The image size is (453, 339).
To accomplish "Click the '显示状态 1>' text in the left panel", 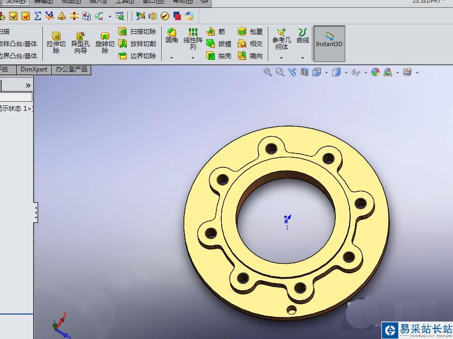I will (16, 109).
